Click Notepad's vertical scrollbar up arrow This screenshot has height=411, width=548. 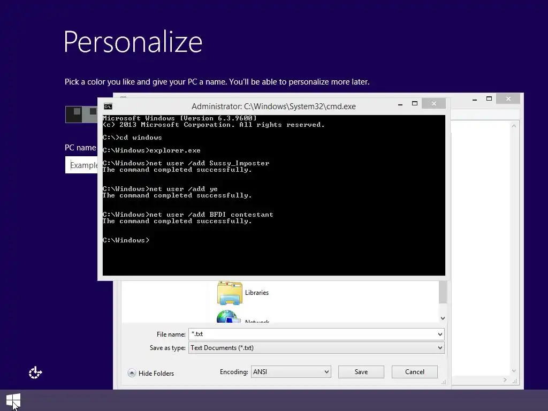(514, 126)
